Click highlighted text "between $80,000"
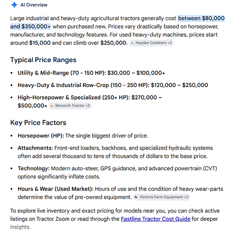Image resolution: width=231 pixels, height=230 pixels. [x=201, y=18]
